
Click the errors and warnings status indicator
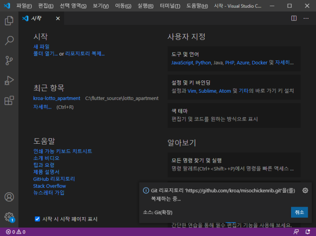[x=16, y=232]
